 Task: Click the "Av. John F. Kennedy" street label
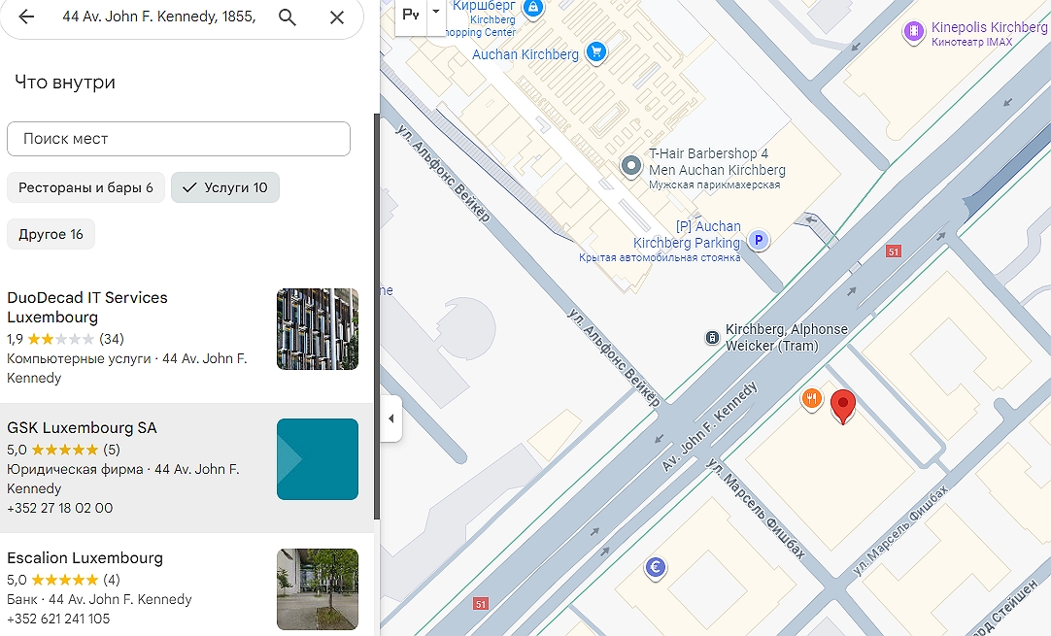[x=709, y=426]
